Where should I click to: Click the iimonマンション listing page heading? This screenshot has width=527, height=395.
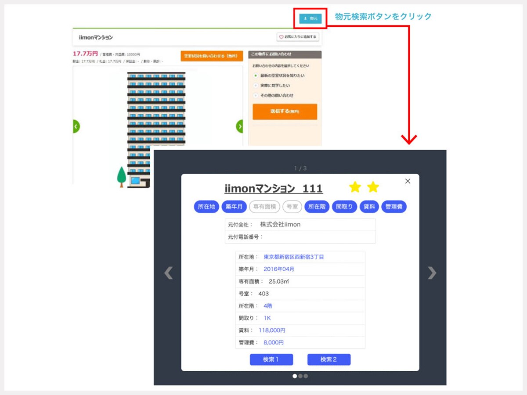click(96, 37)
